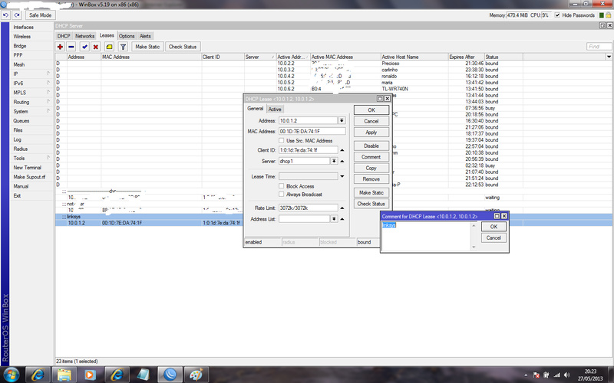This screenshot has width=614, height=383.
Task: Click the undo arrow icon in WinBox
Action: pos(5,15)
